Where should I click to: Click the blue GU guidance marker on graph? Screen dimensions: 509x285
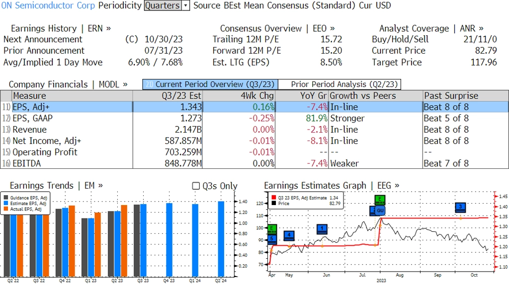(x=380, y=211)
